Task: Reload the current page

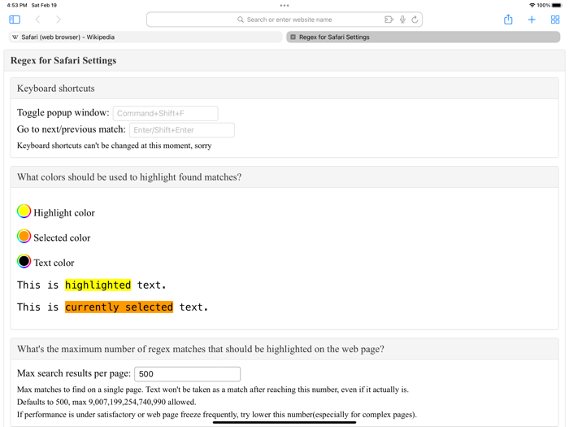Action: coord(415,20)
